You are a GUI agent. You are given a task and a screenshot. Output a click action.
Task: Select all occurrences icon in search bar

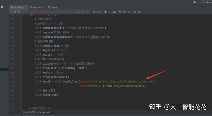click(129, 12)
